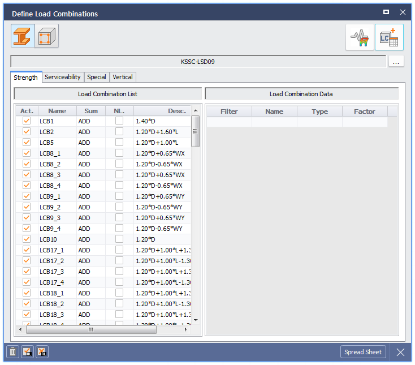Click the waveform analysis result icon

[360, 37]
